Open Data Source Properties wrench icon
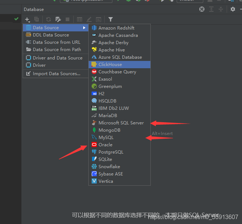Image resolution: width=242 pixels, height=224 pixels. point(58,19)
